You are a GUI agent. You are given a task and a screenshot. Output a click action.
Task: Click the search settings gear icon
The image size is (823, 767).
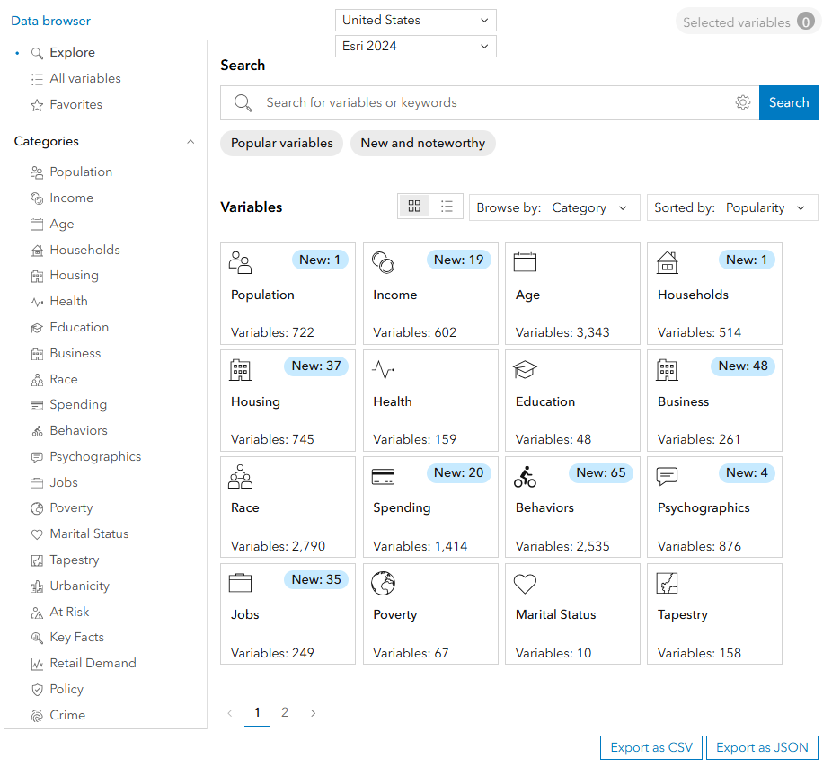[743, 103]
